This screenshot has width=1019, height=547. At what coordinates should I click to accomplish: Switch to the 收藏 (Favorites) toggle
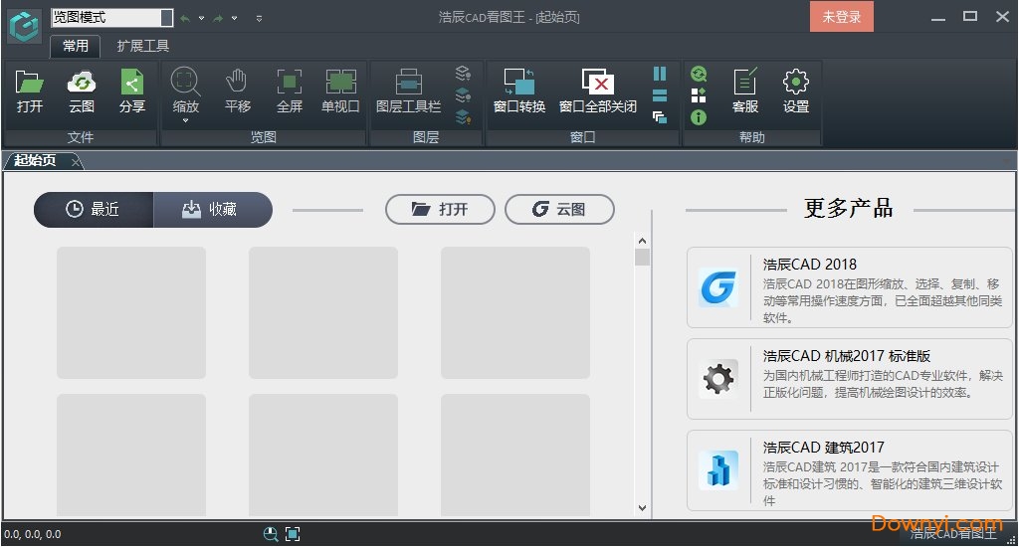(212, 210)
